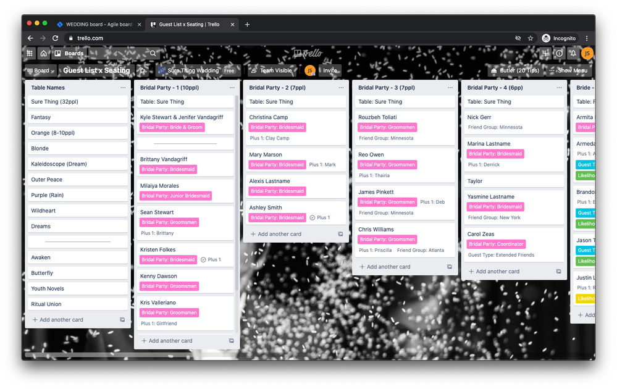Viewport: 617px width, 389px height.
Task: Close the WEDDING board browser tab
Action: point(140,24)
